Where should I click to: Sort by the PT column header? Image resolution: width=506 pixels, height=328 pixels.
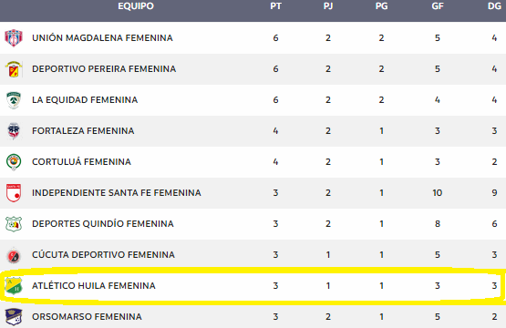[276, 6]
